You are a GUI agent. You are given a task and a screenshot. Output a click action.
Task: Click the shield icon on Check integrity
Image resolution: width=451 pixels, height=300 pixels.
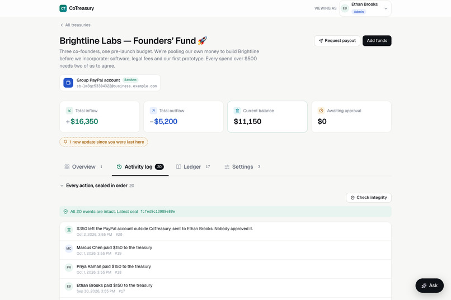point(353,198)
